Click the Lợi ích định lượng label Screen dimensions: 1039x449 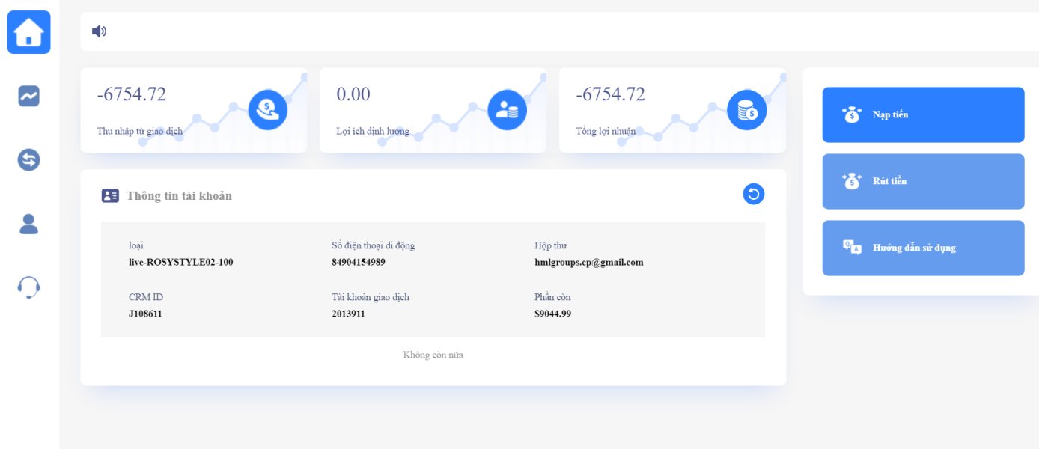(x=373, y=132)
